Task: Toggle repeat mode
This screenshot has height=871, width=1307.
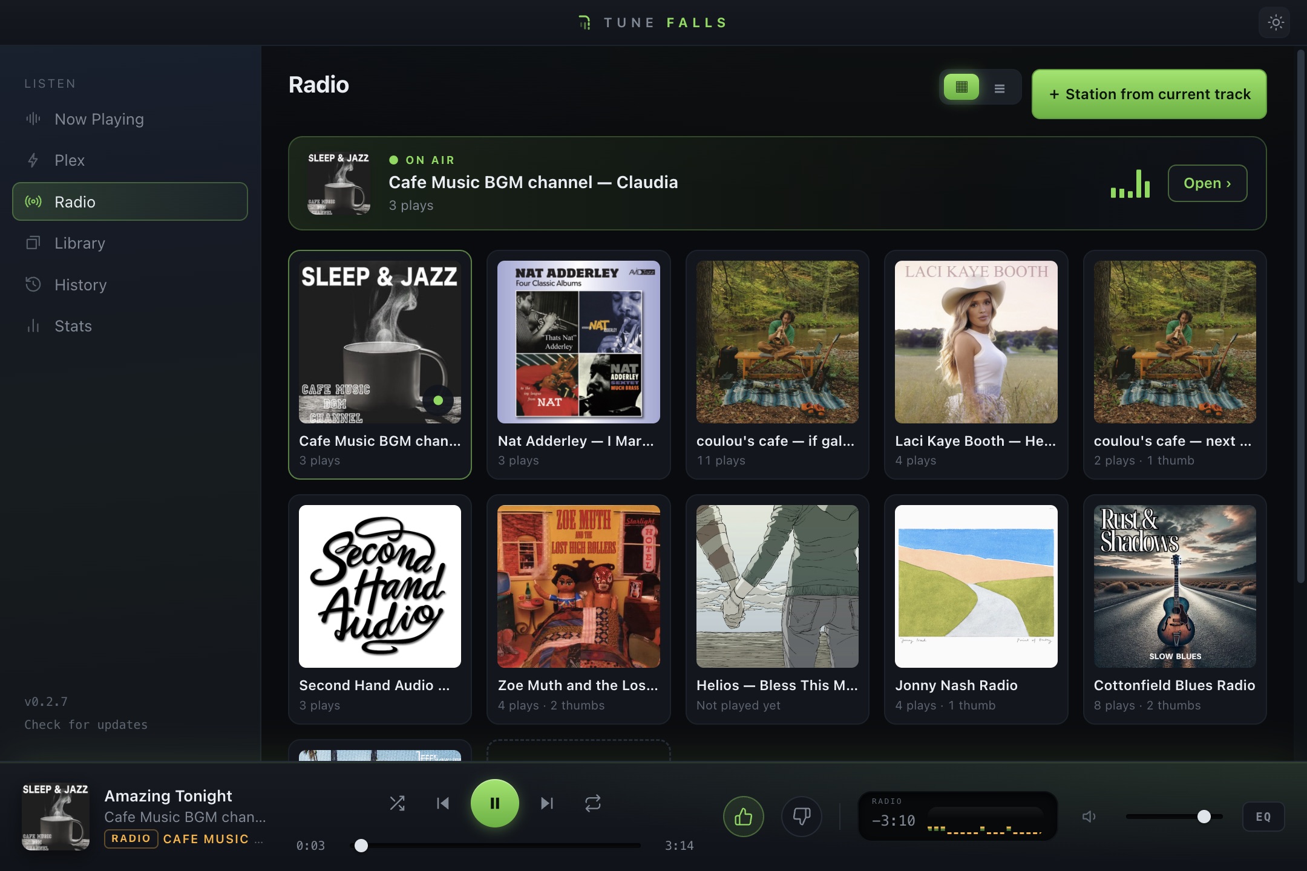Action: (x=593, y=803)
